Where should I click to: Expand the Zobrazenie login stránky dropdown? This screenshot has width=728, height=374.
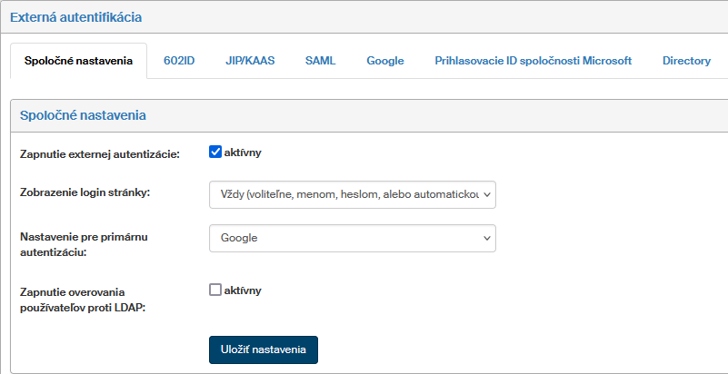click(352, 193)
